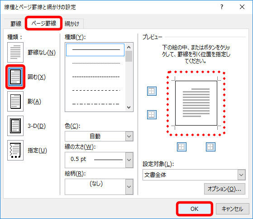
Task: Open the 設定対象 dropdown showing 文書全体
Action: 194,175
